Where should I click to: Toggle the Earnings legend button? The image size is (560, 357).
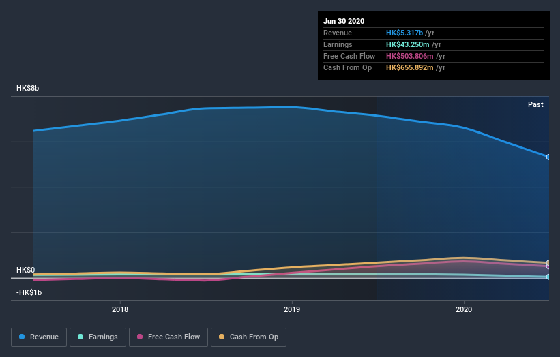point(98,337)
